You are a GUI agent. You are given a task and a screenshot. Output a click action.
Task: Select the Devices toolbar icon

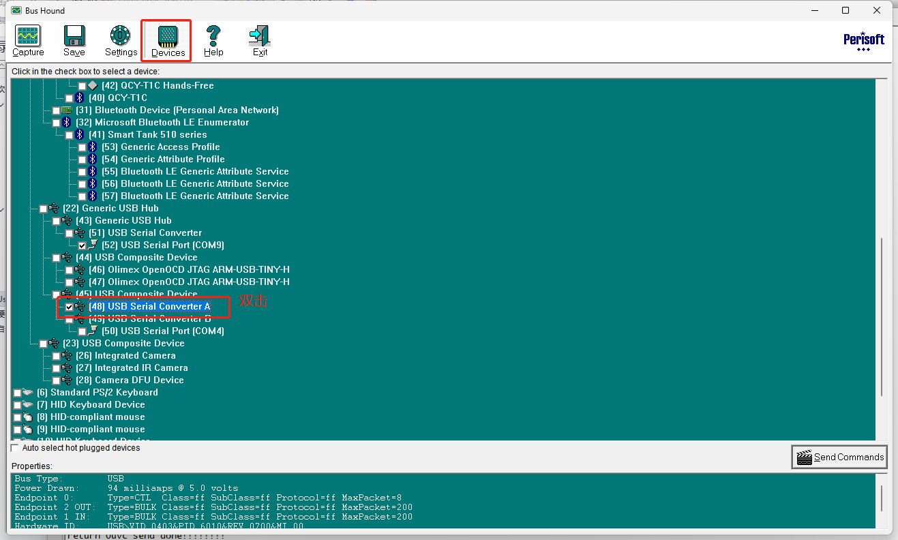(x=168, y=40)
